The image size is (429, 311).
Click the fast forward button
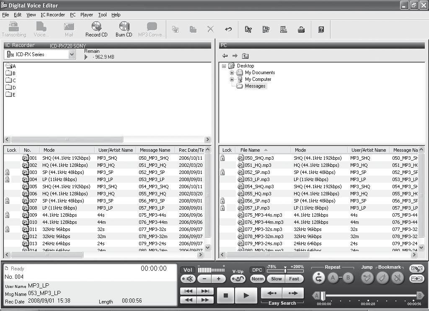pos(205,300)
